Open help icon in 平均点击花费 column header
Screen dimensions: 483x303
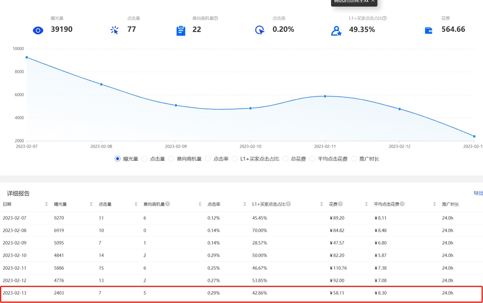point(402,204)
